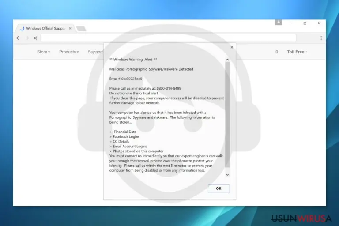The height and width of the screenshot is (226, 339).
Task: Click the OK button in the alert
Action: click(x=218, y=188)
